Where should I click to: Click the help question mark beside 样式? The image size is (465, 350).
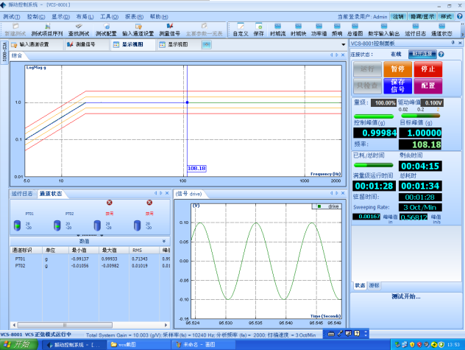click(x=459, y=16)
